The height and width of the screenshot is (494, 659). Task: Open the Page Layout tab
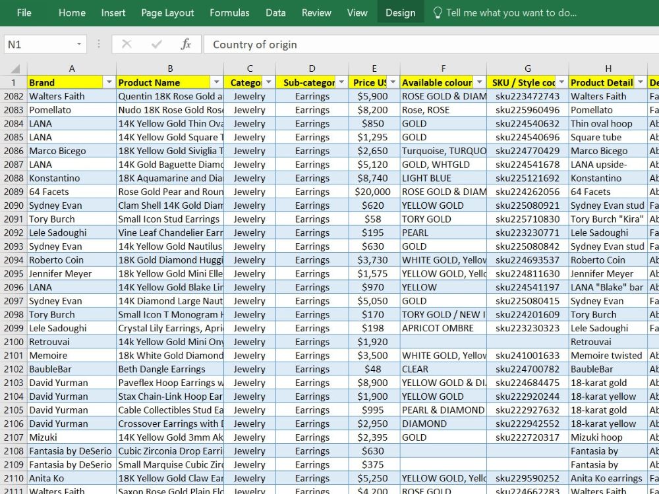pyautogui.click(x=167, y=13)
